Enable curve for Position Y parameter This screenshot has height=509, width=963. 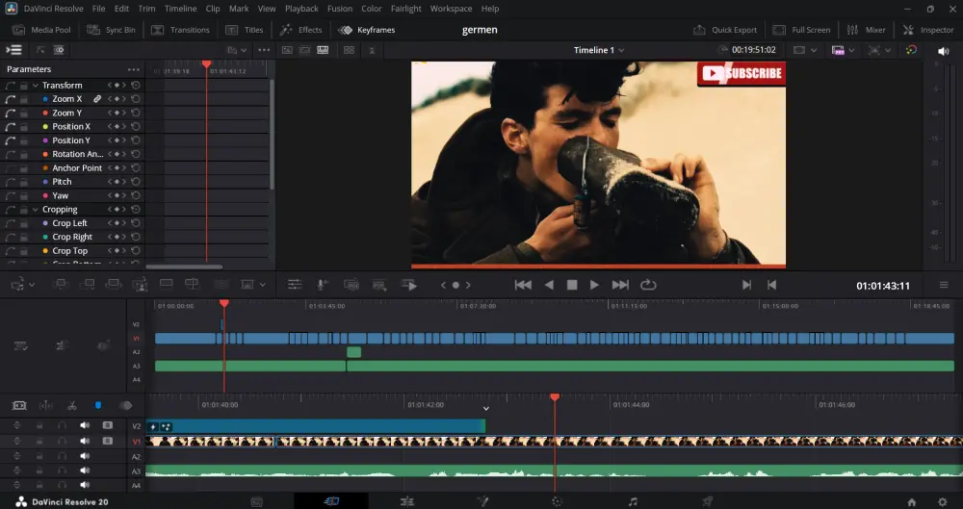[11, 140]
